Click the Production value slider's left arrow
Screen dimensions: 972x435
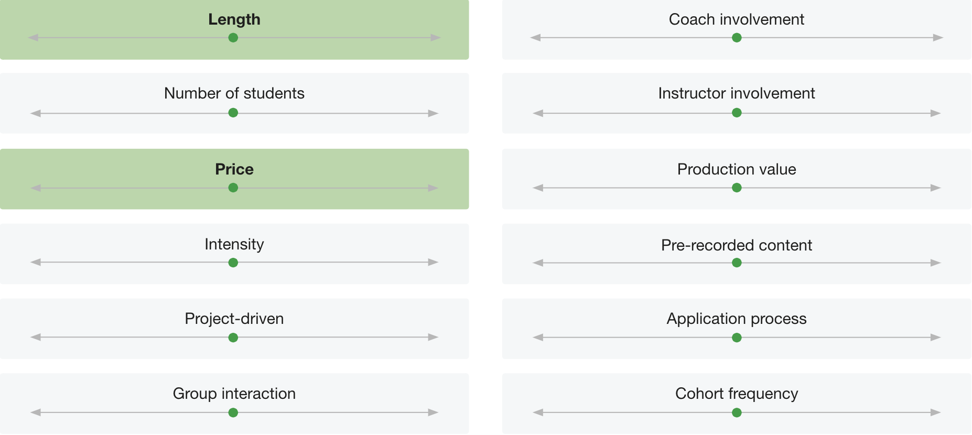click(x=538, y=188)
